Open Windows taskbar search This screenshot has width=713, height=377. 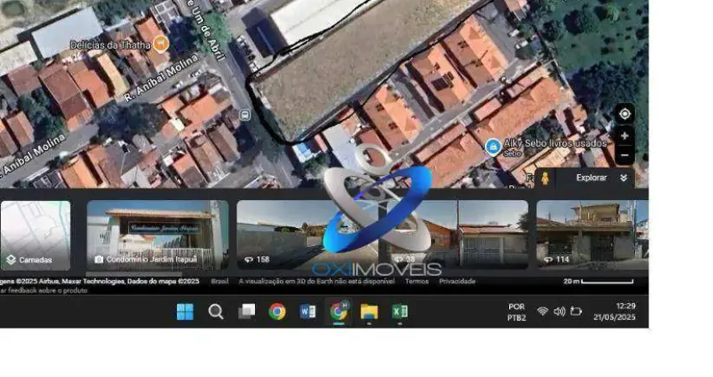click(x=216, y=312)
